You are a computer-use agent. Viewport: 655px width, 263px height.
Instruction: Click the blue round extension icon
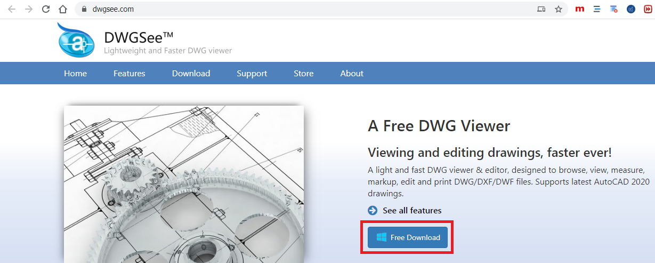pos(631,9)
